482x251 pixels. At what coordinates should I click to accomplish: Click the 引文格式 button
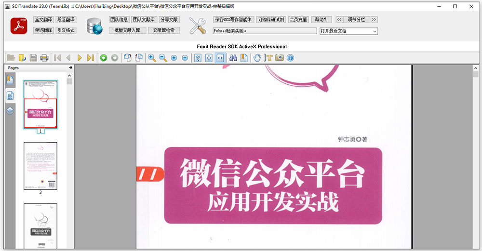66,30
